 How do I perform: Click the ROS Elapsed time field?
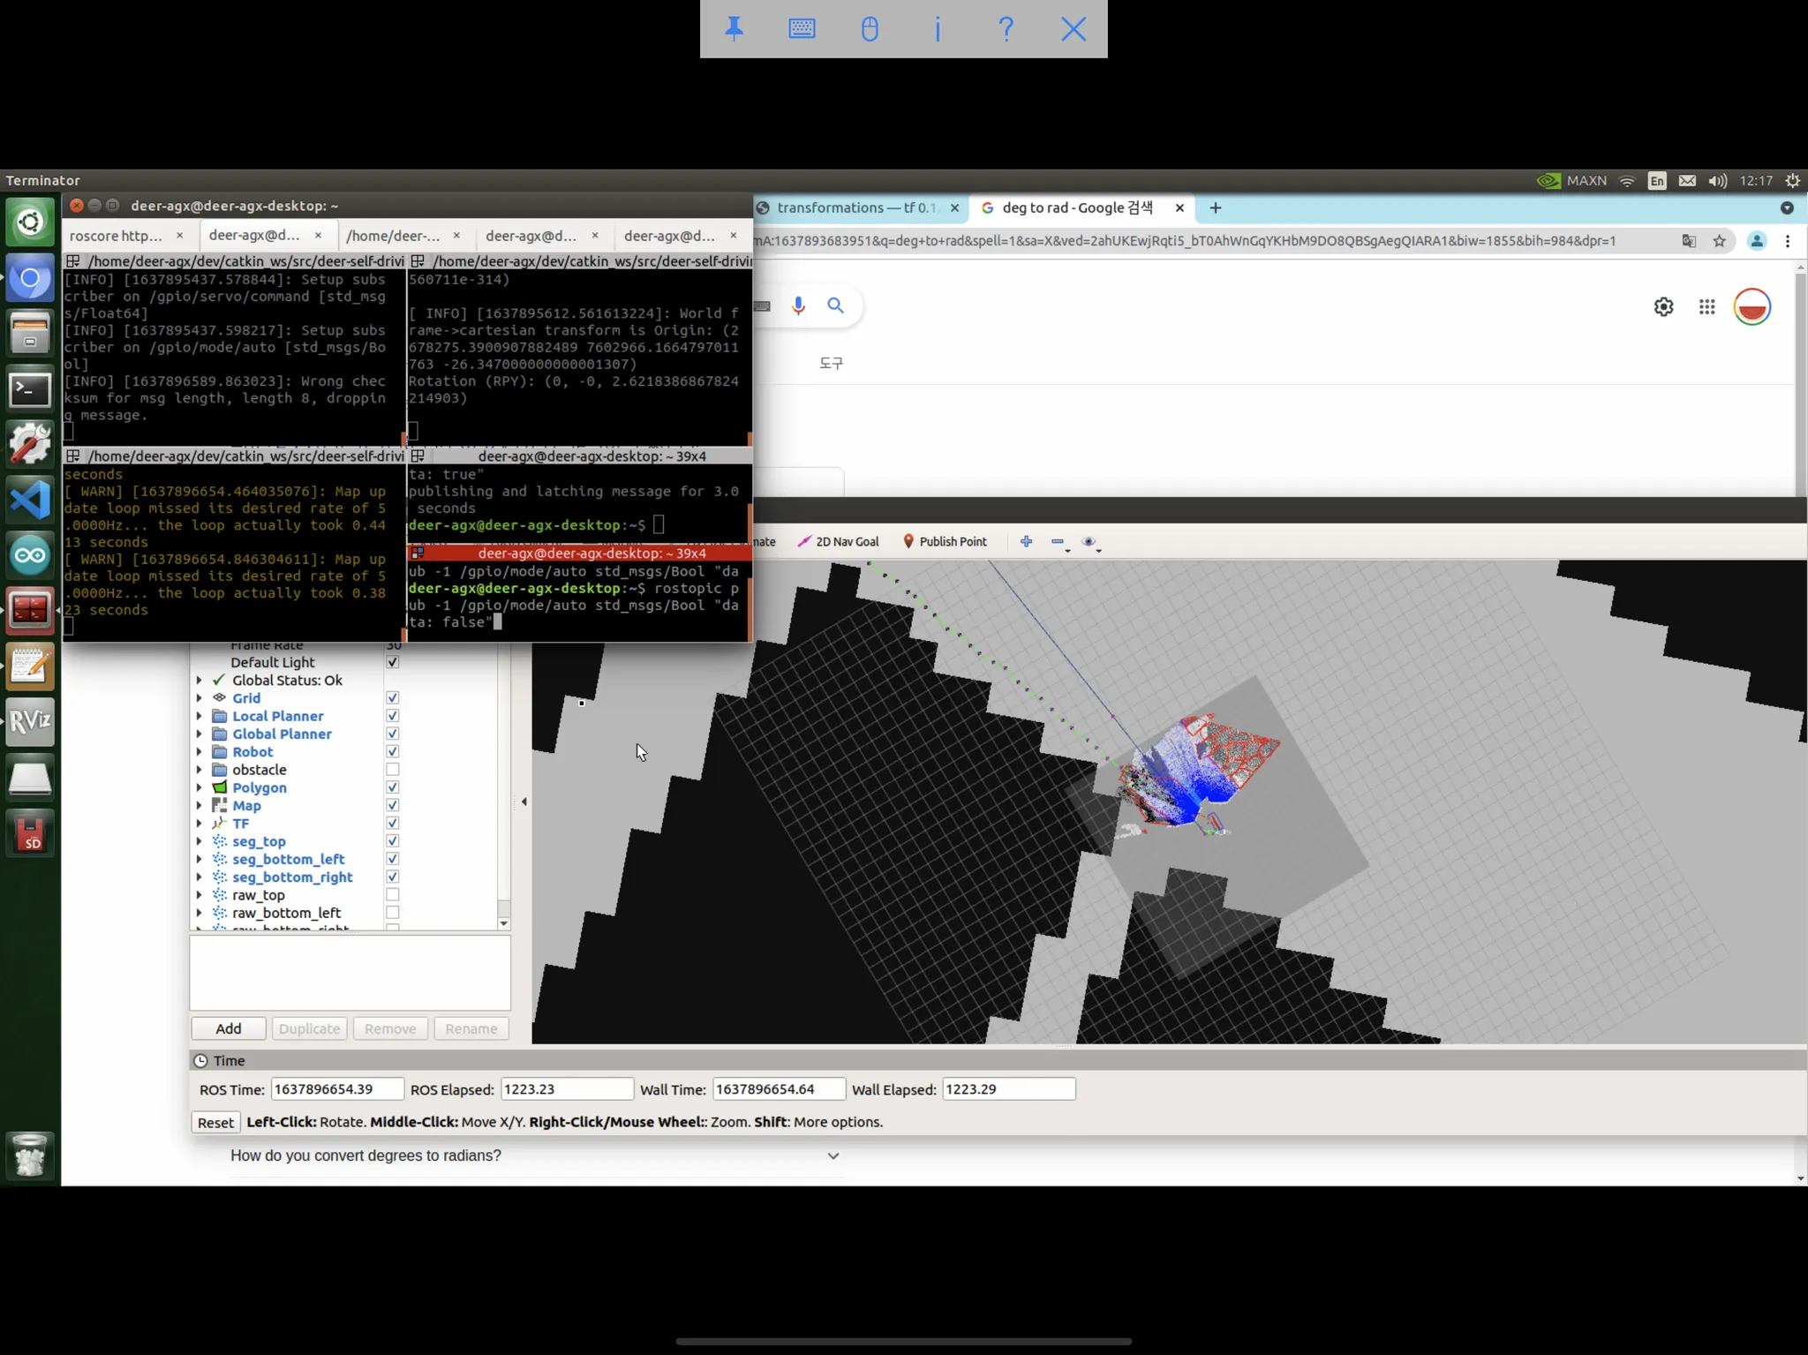tap(566, 1088)
